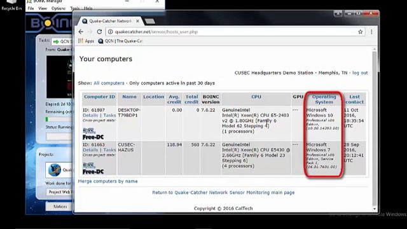Click Merge computers by name link
The width and height of the screenshot is (407, 229).
pos(107,181)
